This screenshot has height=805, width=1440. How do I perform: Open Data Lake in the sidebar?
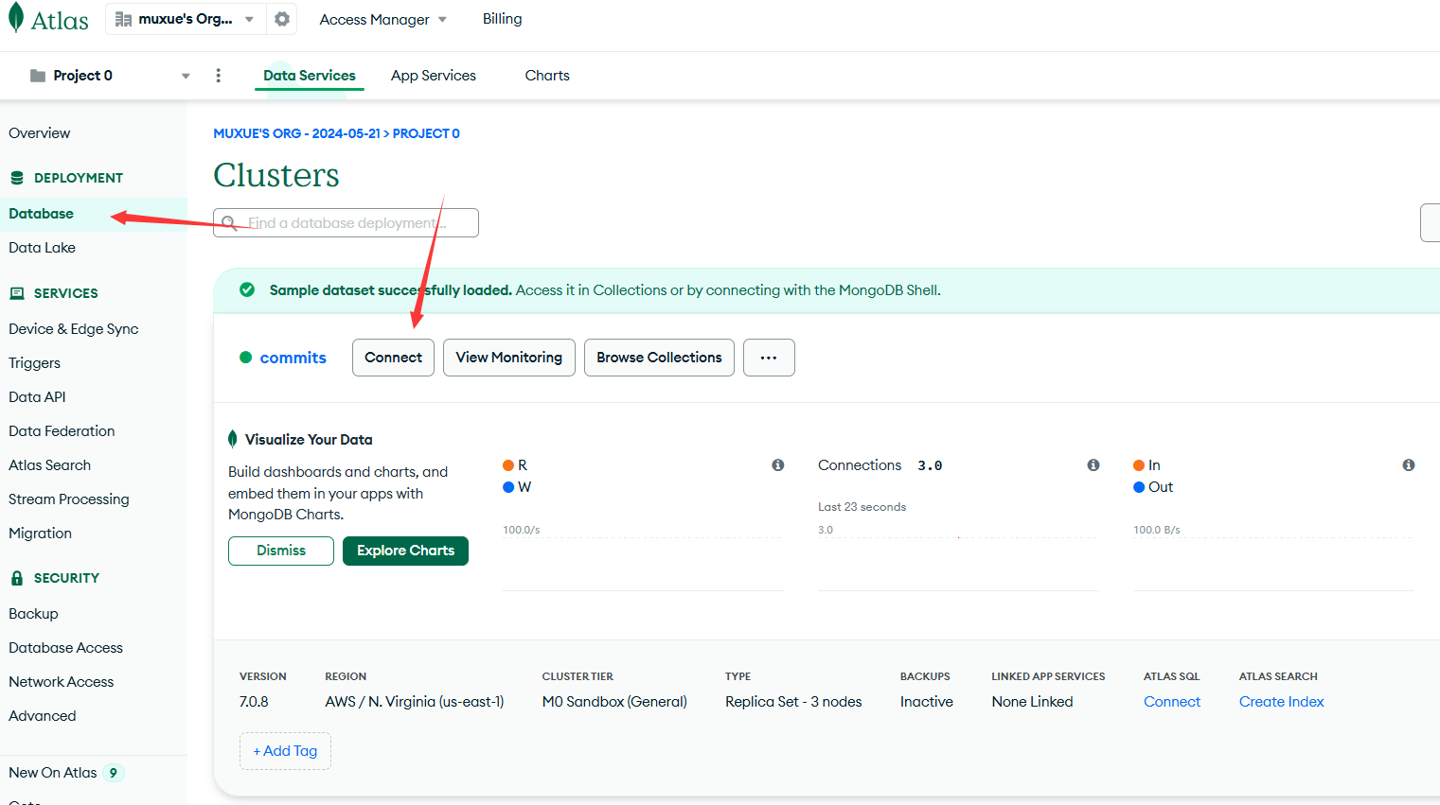tap(43, 248)
